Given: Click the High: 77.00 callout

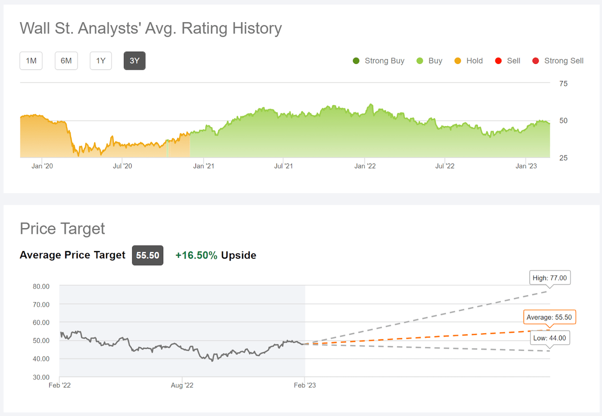Looking at the screenshot, I should pos(550,278).
